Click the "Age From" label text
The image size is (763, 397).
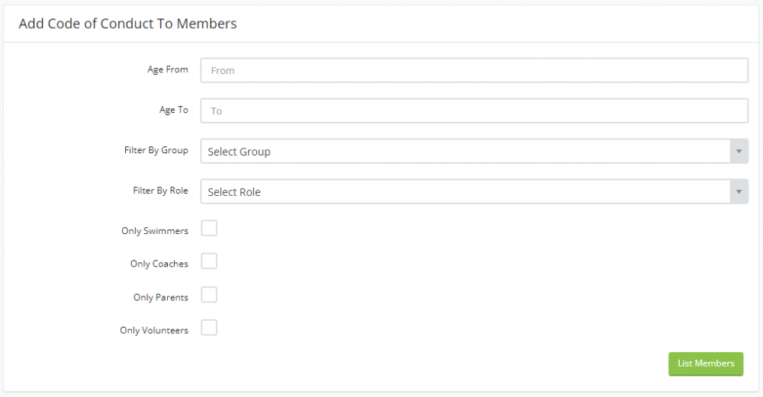coord(167,69)
